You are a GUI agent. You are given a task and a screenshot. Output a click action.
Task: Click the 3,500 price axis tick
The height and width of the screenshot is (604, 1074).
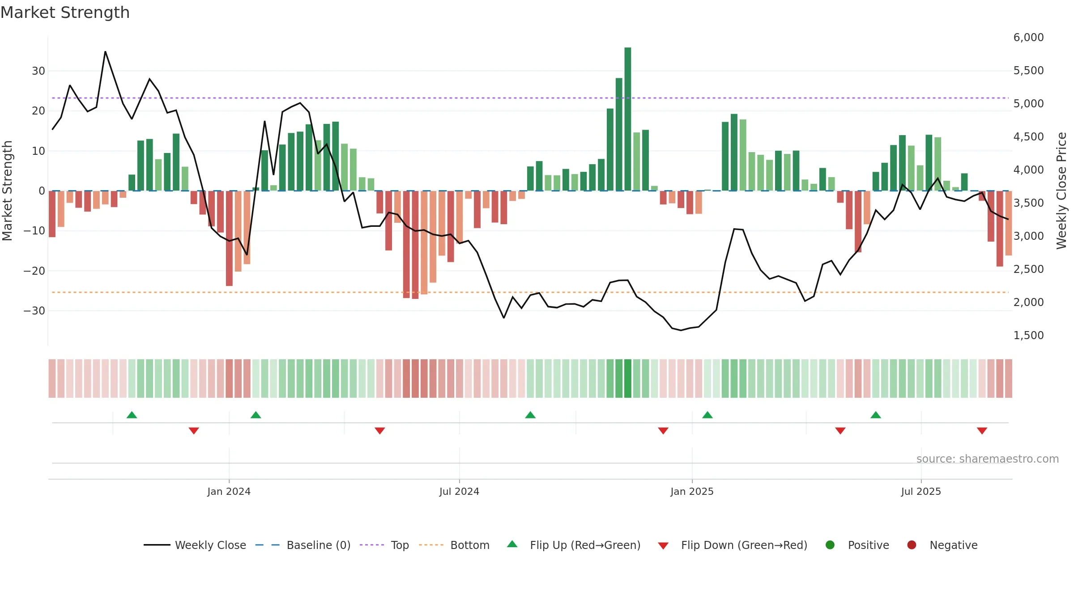click(x=1028, y=203)
